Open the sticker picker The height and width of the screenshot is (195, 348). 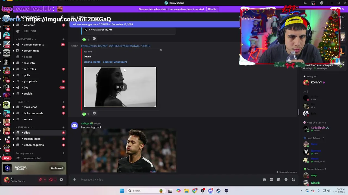click(279, 180)
